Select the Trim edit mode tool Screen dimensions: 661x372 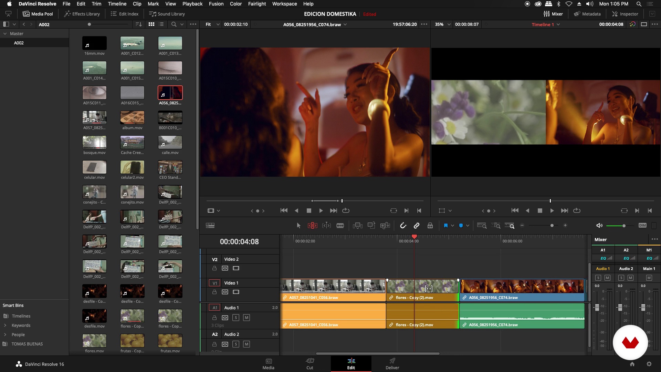(x=312, y=226)
